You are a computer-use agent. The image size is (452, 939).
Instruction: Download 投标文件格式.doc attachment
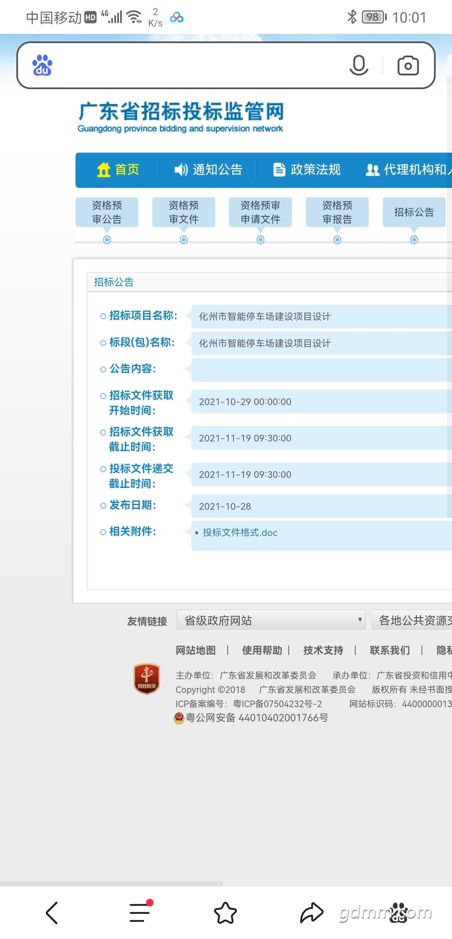240,533
